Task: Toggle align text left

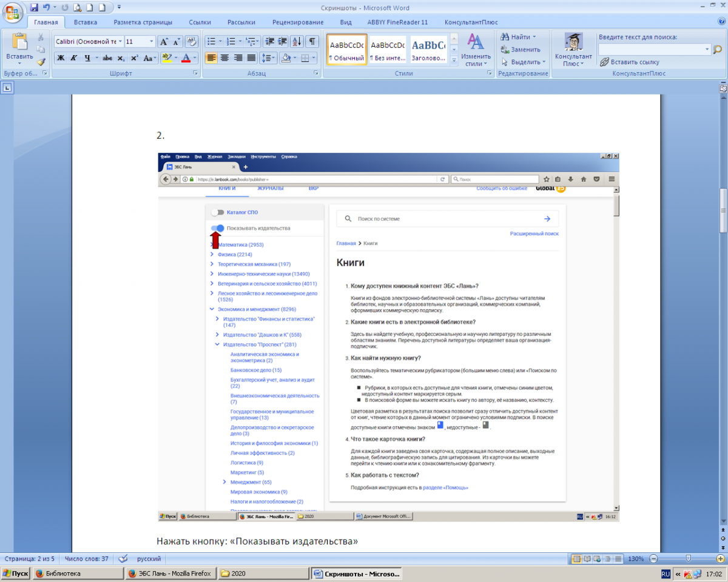Action: (211, 58)
